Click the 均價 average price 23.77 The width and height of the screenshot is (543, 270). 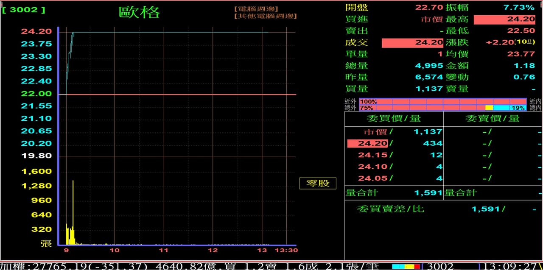521,54
